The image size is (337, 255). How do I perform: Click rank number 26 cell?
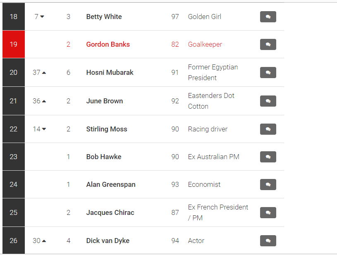[x=14, y=241]
